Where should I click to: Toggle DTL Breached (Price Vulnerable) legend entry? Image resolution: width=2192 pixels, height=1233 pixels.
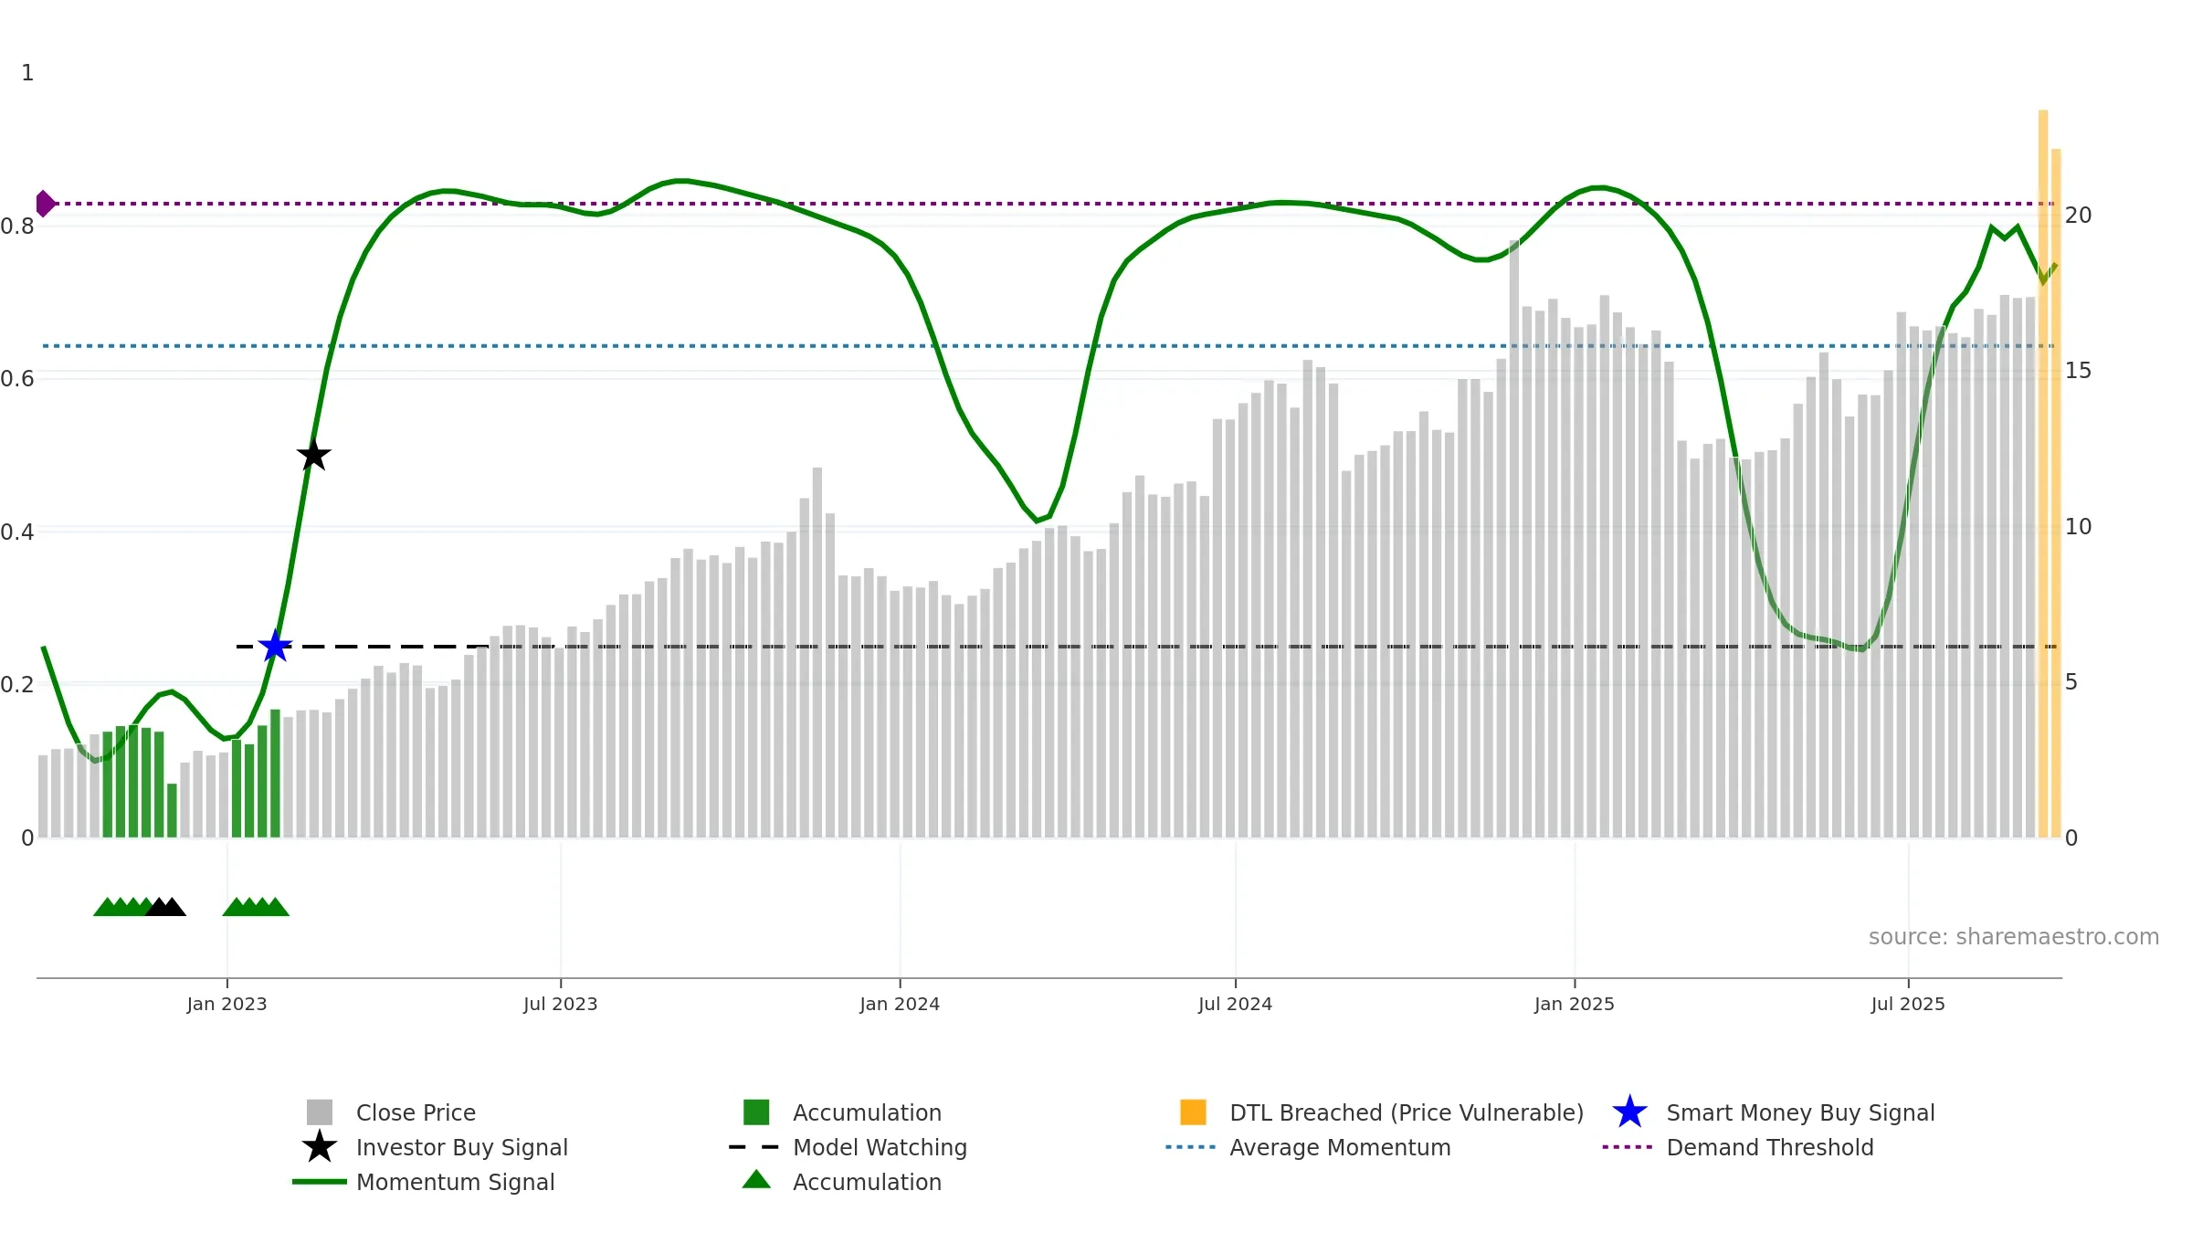coord(1406,1112)
